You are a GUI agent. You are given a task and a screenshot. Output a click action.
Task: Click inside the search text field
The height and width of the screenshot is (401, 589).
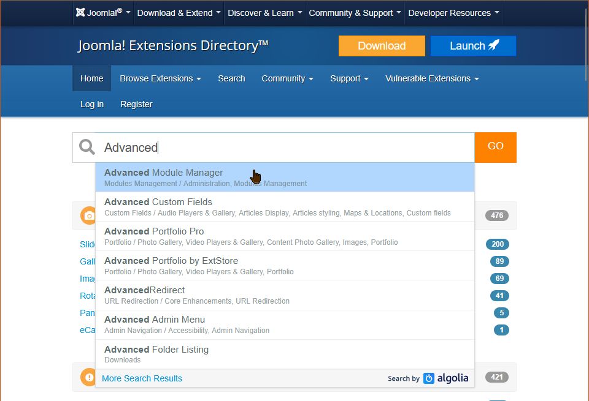pos(307,148)
